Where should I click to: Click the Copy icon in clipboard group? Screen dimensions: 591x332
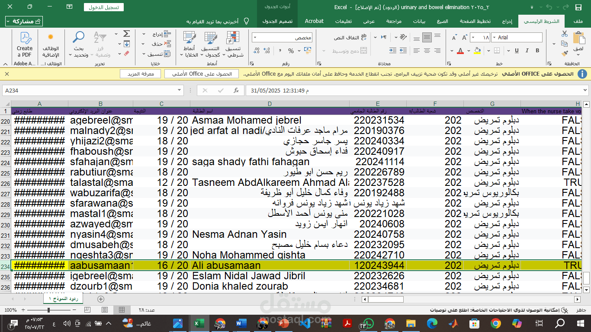pyautogui.click(x=564, y=44)
